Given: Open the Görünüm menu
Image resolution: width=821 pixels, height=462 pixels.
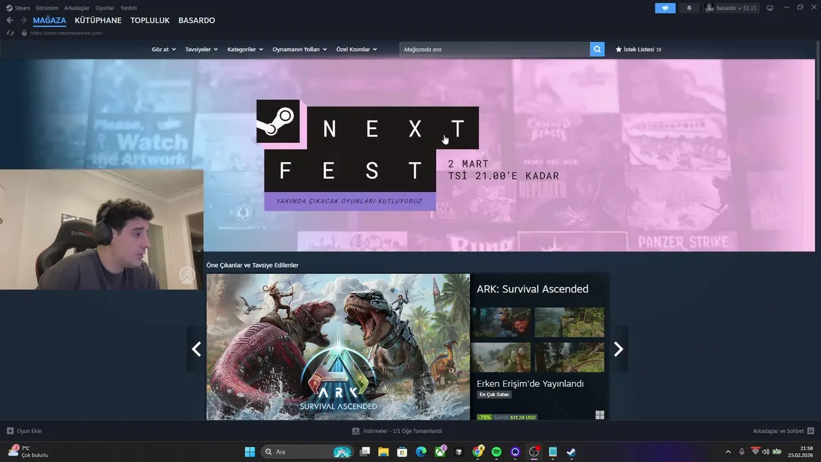Looking at the screenshot, I should point(47,8).
